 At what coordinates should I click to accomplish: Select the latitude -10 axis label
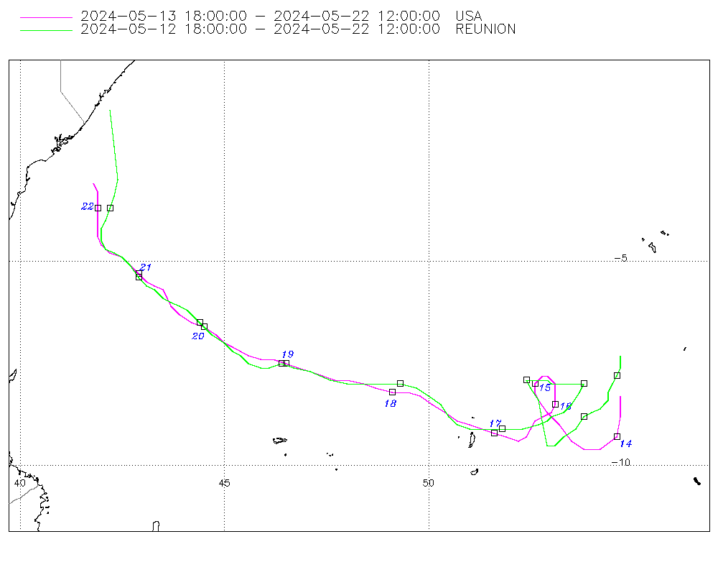[x=621, y=462]
